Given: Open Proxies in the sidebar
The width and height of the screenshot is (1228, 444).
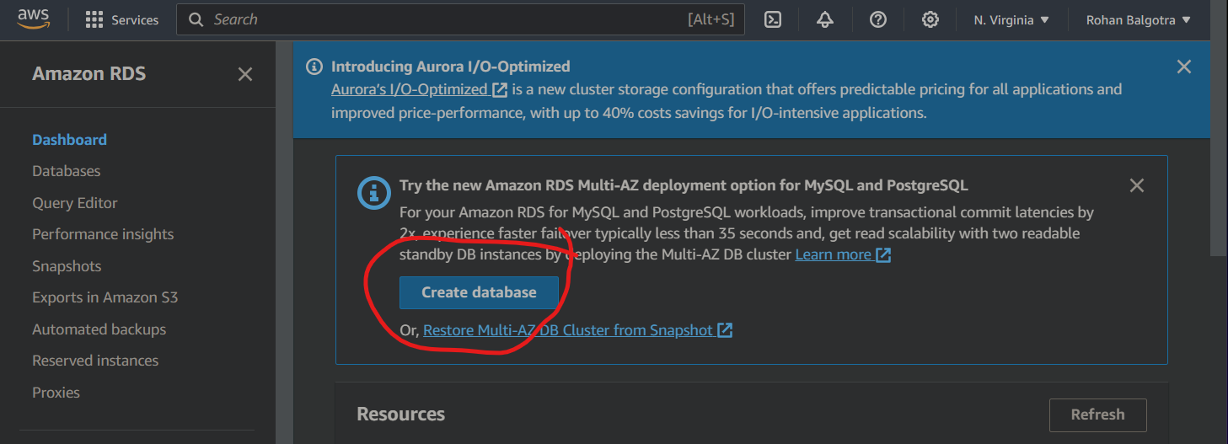Looking at the screenshot, I should click(x=56, y=393).
